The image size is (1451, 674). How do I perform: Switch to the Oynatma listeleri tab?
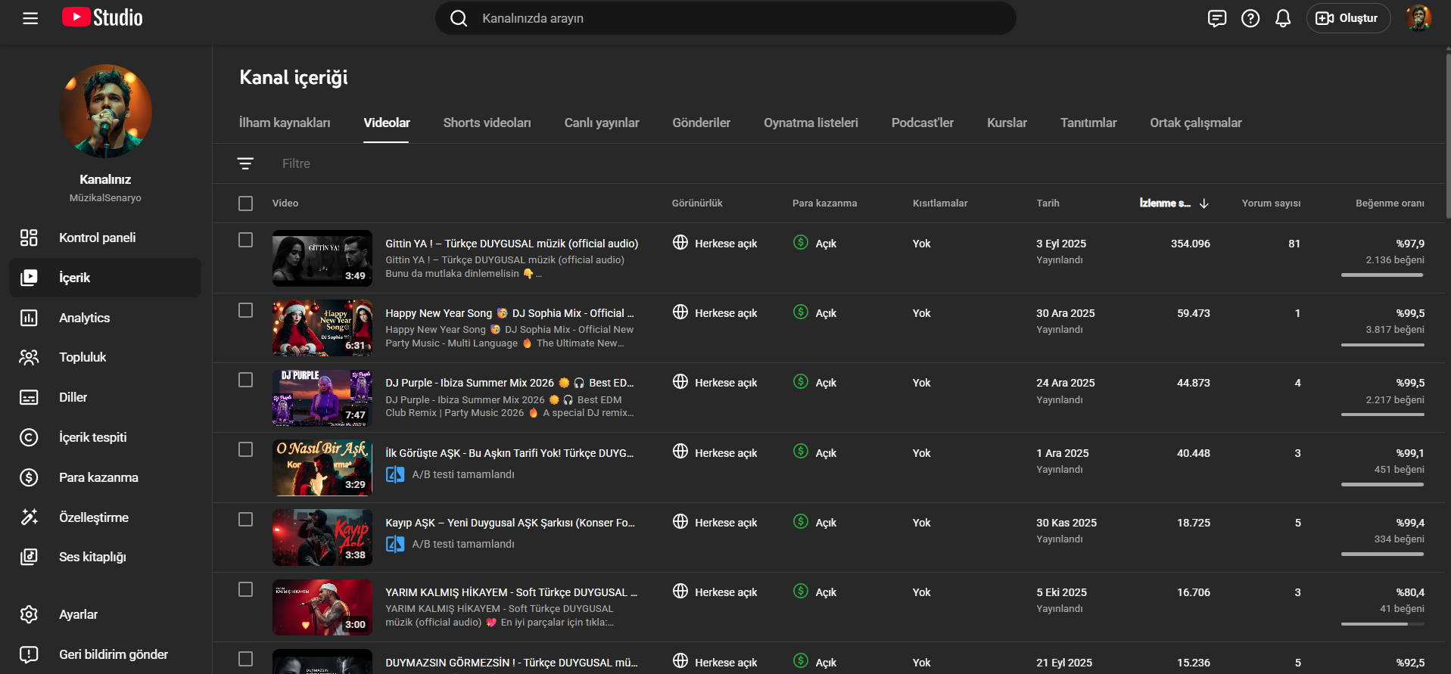(x=811, y=123)
